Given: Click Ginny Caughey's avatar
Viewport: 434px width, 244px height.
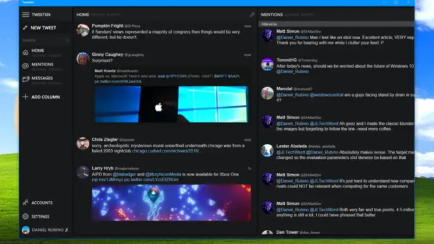Looking at the screenshot, I should pos(83,58).
